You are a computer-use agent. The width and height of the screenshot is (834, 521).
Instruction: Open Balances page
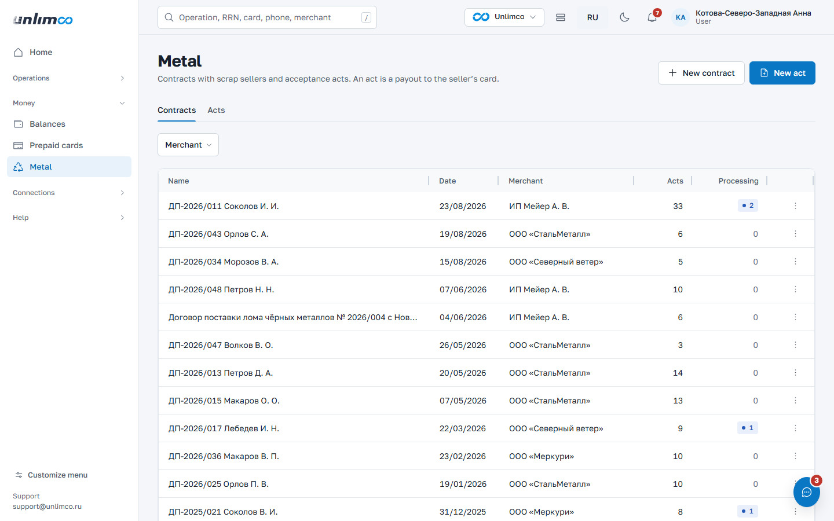tap(69, 124)
